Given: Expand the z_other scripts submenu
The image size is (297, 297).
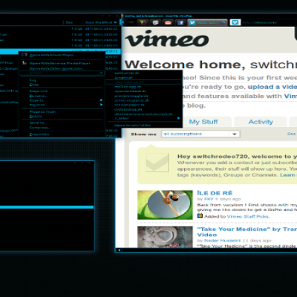Looking at the screenshot, I should (x=144, y=119).
